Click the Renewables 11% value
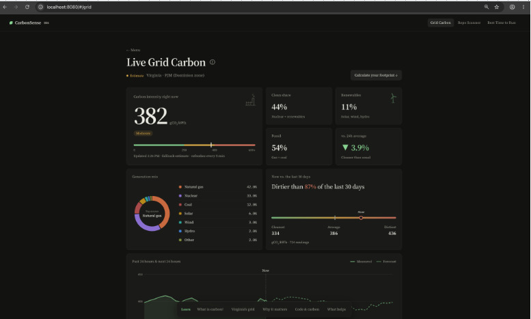This screenshot has width=531, height=319. [x=349, y=107]
